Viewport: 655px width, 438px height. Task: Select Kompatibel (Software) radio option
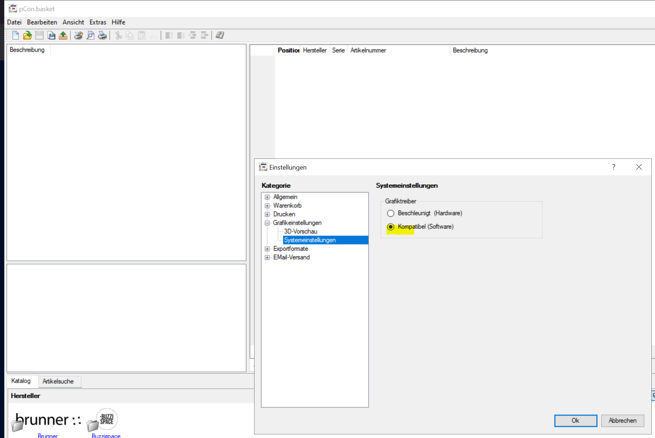point(391,227)
